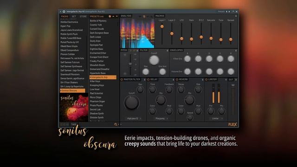Choose the Secret Lab preset
The width and height of the screenshot is (297, 167).
click(x=95, y=109)
